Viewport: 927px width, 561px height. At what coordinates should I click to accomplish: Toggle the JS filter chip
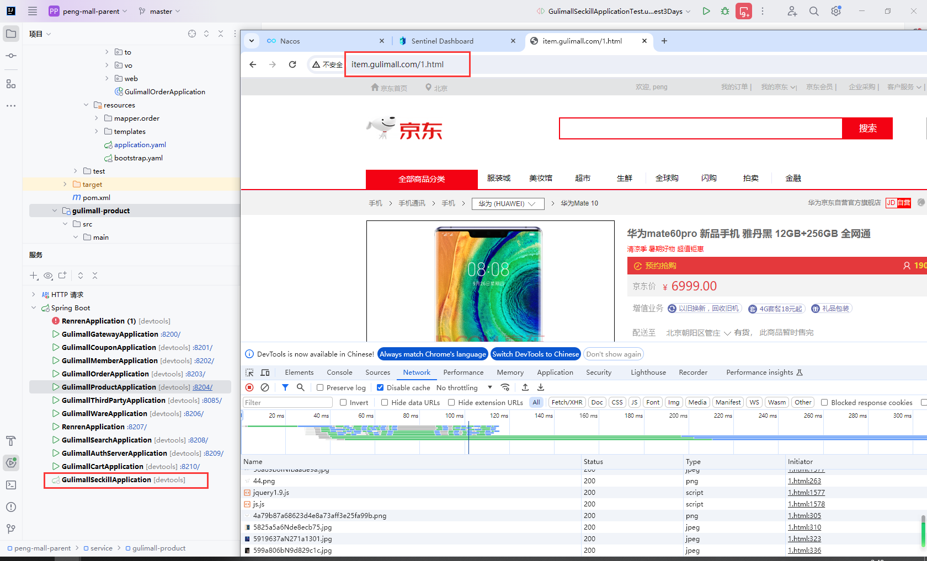pos(635,402)
